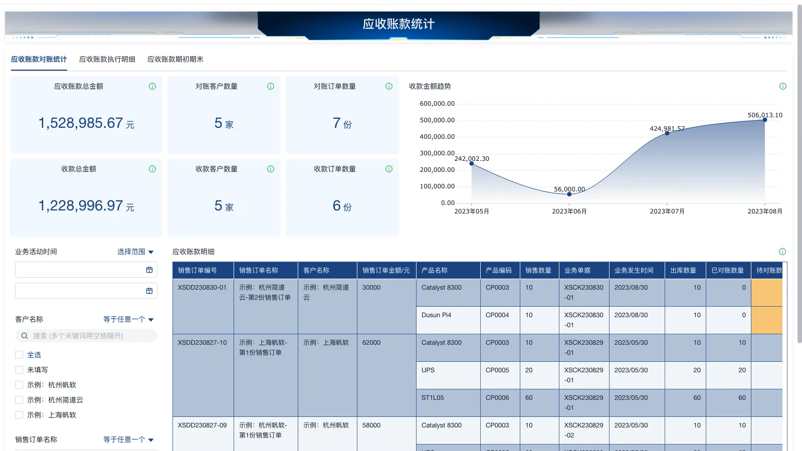Expand the 等于任意一个 dropdown under 客户名称

[128, 319]
